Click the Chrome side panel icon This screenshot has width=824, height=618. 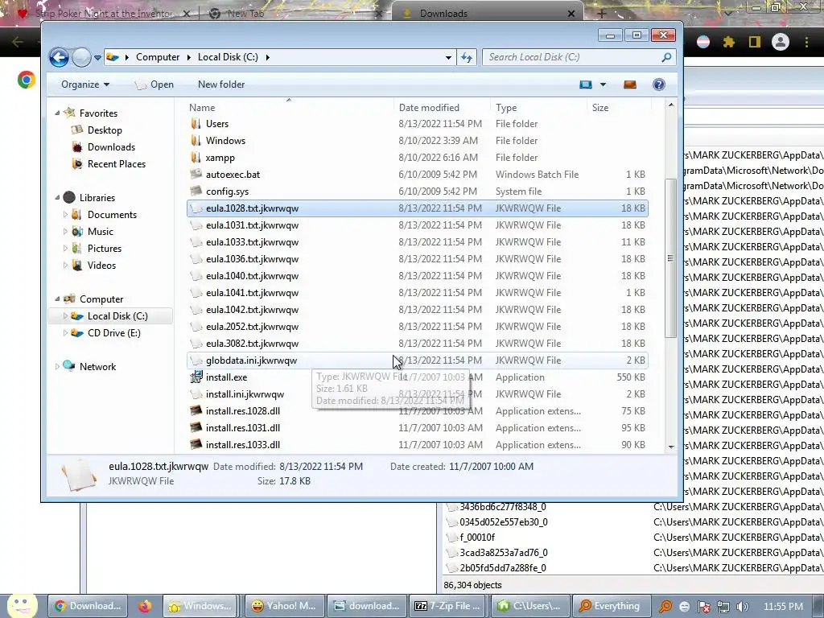755,42
